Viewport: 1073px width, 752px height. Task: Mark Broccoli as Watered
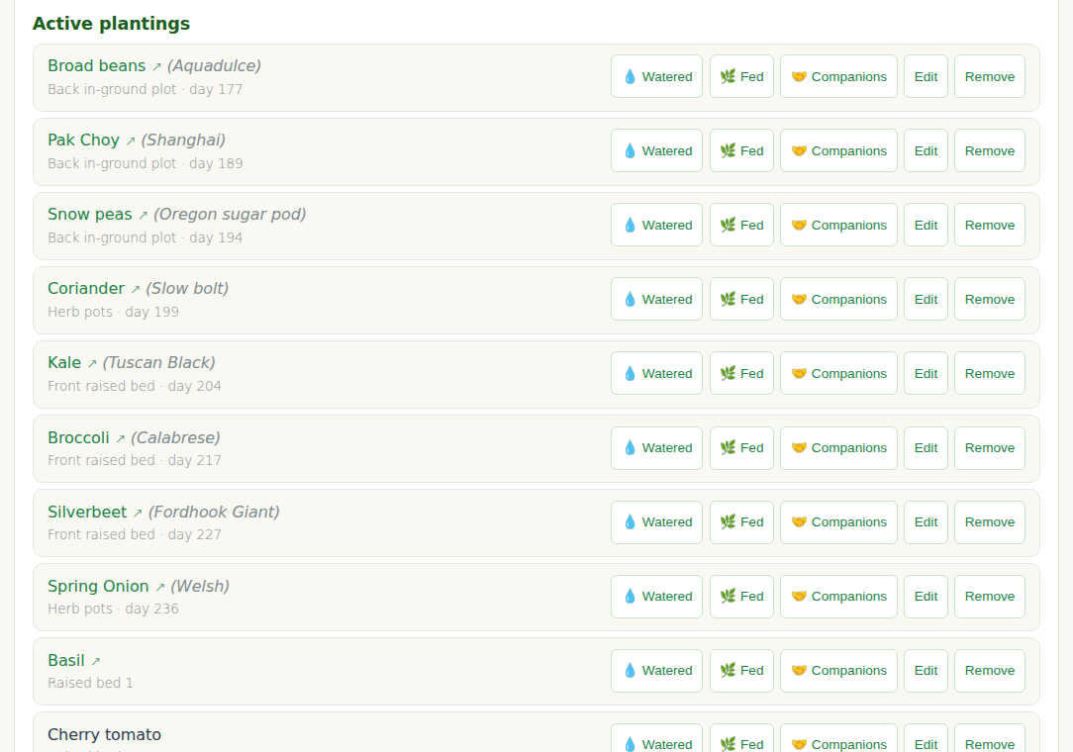656,448
